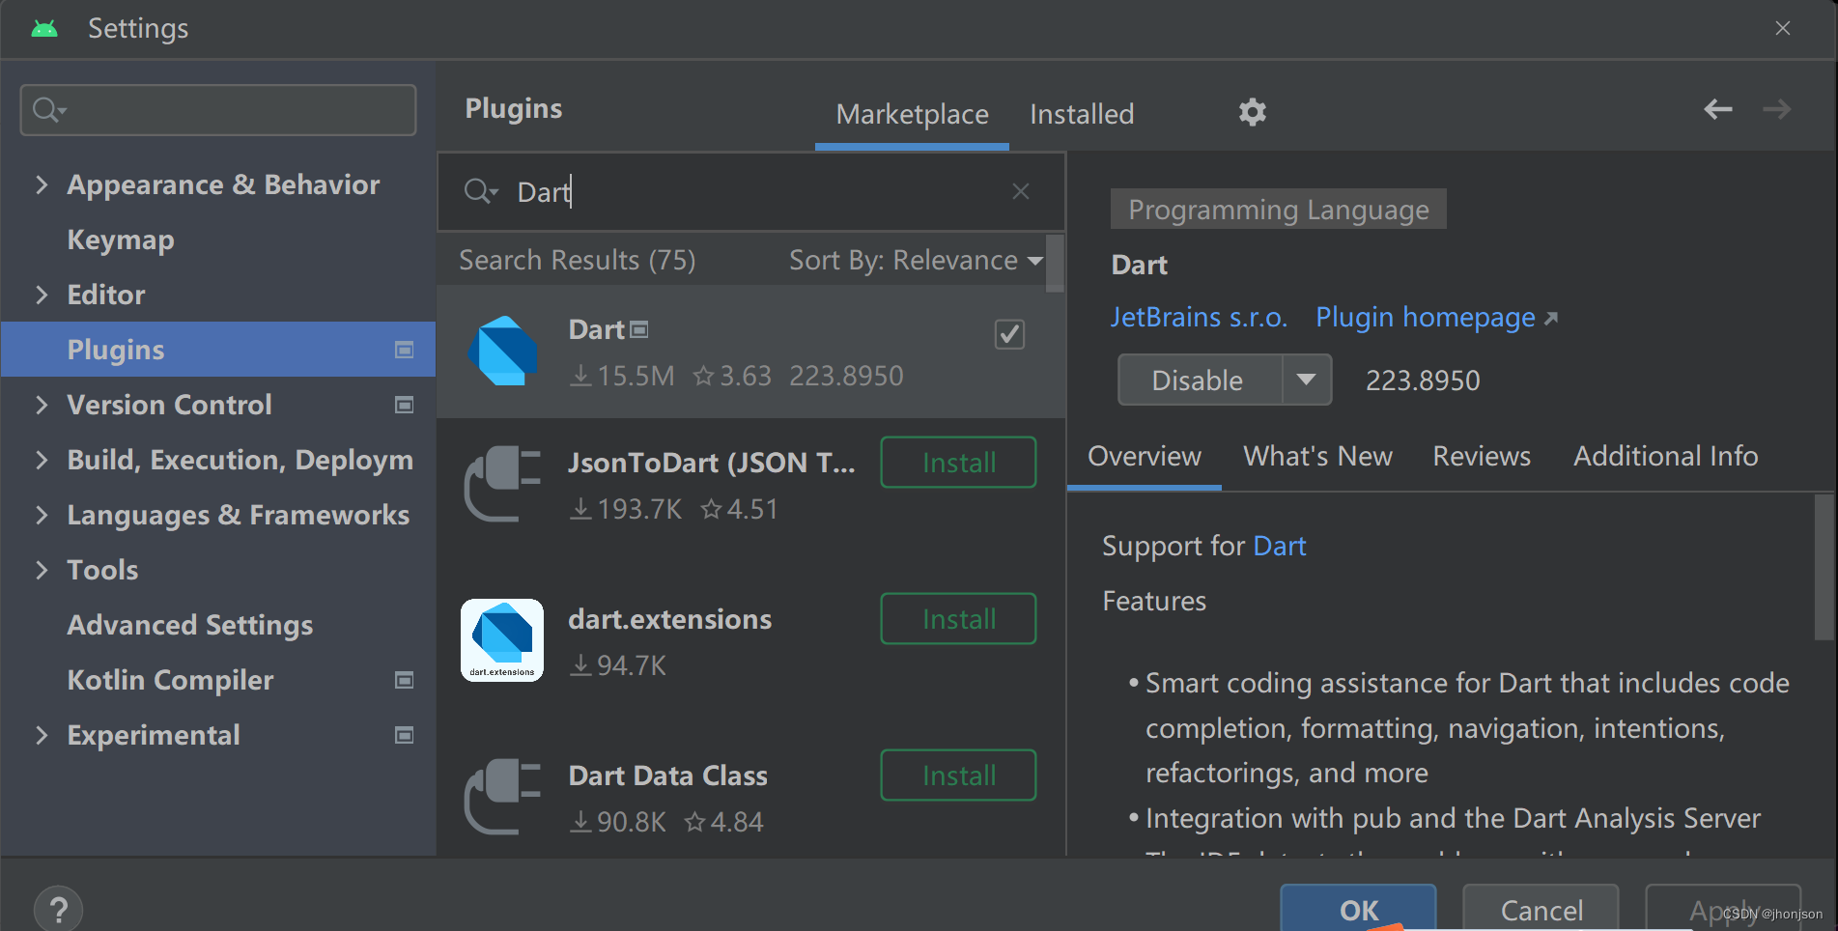The image size is (1838, 931).
Task: Expand Appearance & Behavior section
Action: (41, 184)
